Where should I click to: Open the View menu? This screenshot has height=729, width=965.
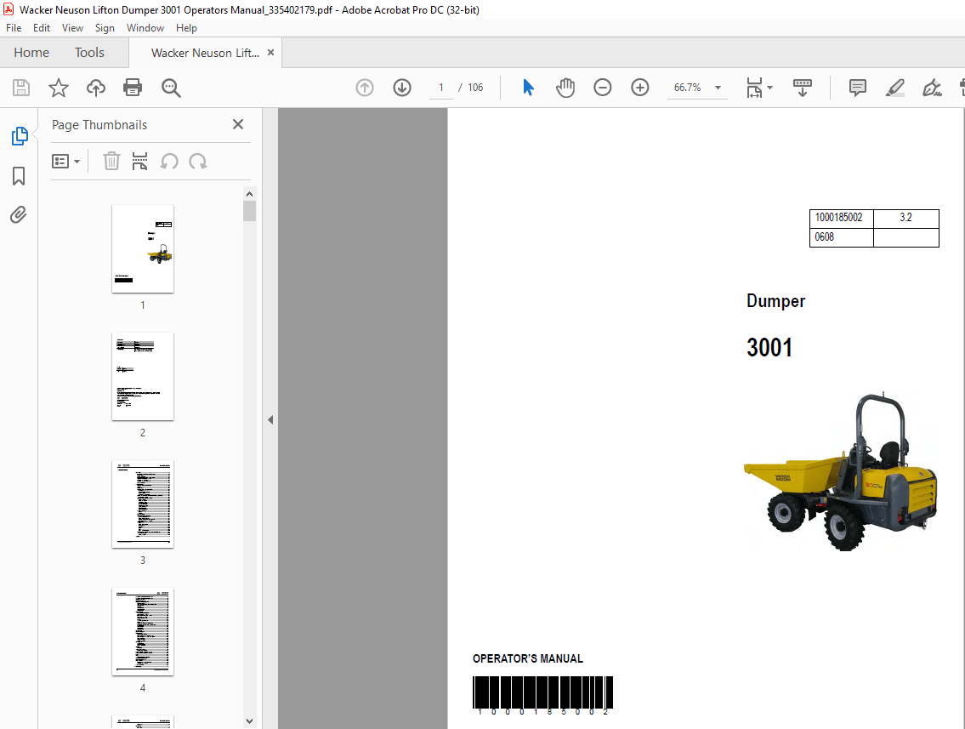(x=72, y=27)
